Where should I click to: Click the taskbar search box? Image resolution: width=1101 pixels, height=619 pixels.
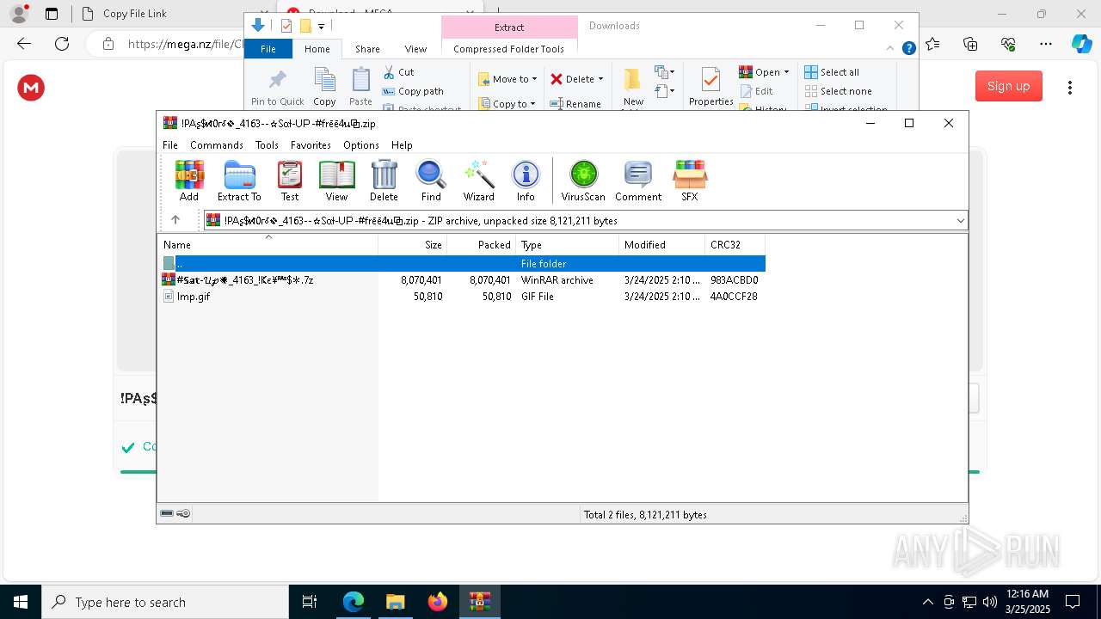pos(165,602)
